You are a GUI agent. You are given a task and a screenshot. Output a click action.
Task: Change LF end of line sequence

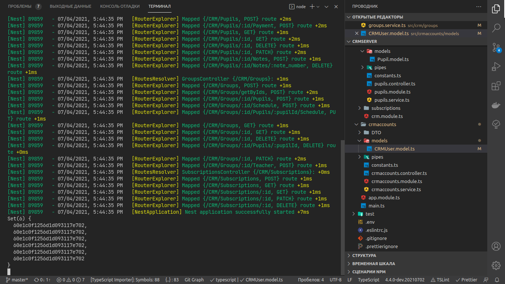click(350, 280)
